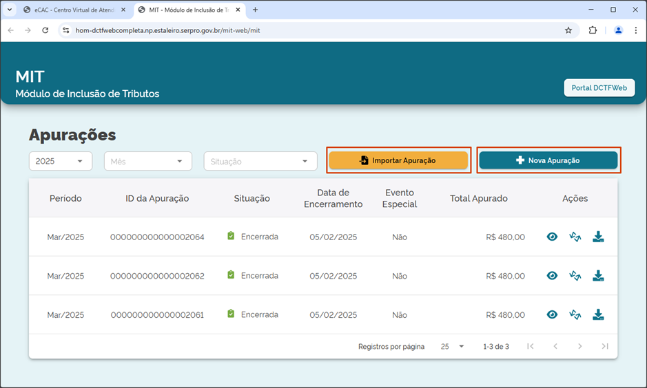View the apuração ending in 2061
This screenshot has height=388, width=647.
(x=552, y=314)
